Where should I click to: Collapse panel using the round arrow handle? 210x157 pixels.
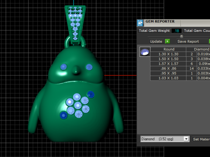click(x=182, y=36)
